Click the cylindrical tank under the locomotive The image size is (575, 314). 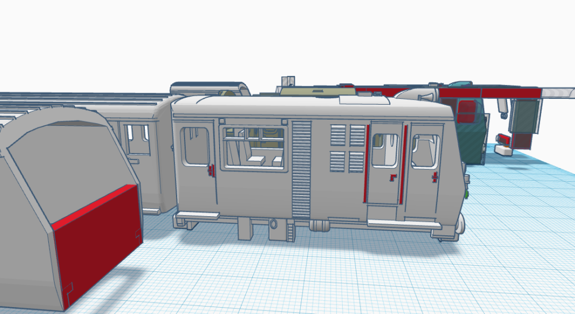pyautogui.click(x=319, y=225)
